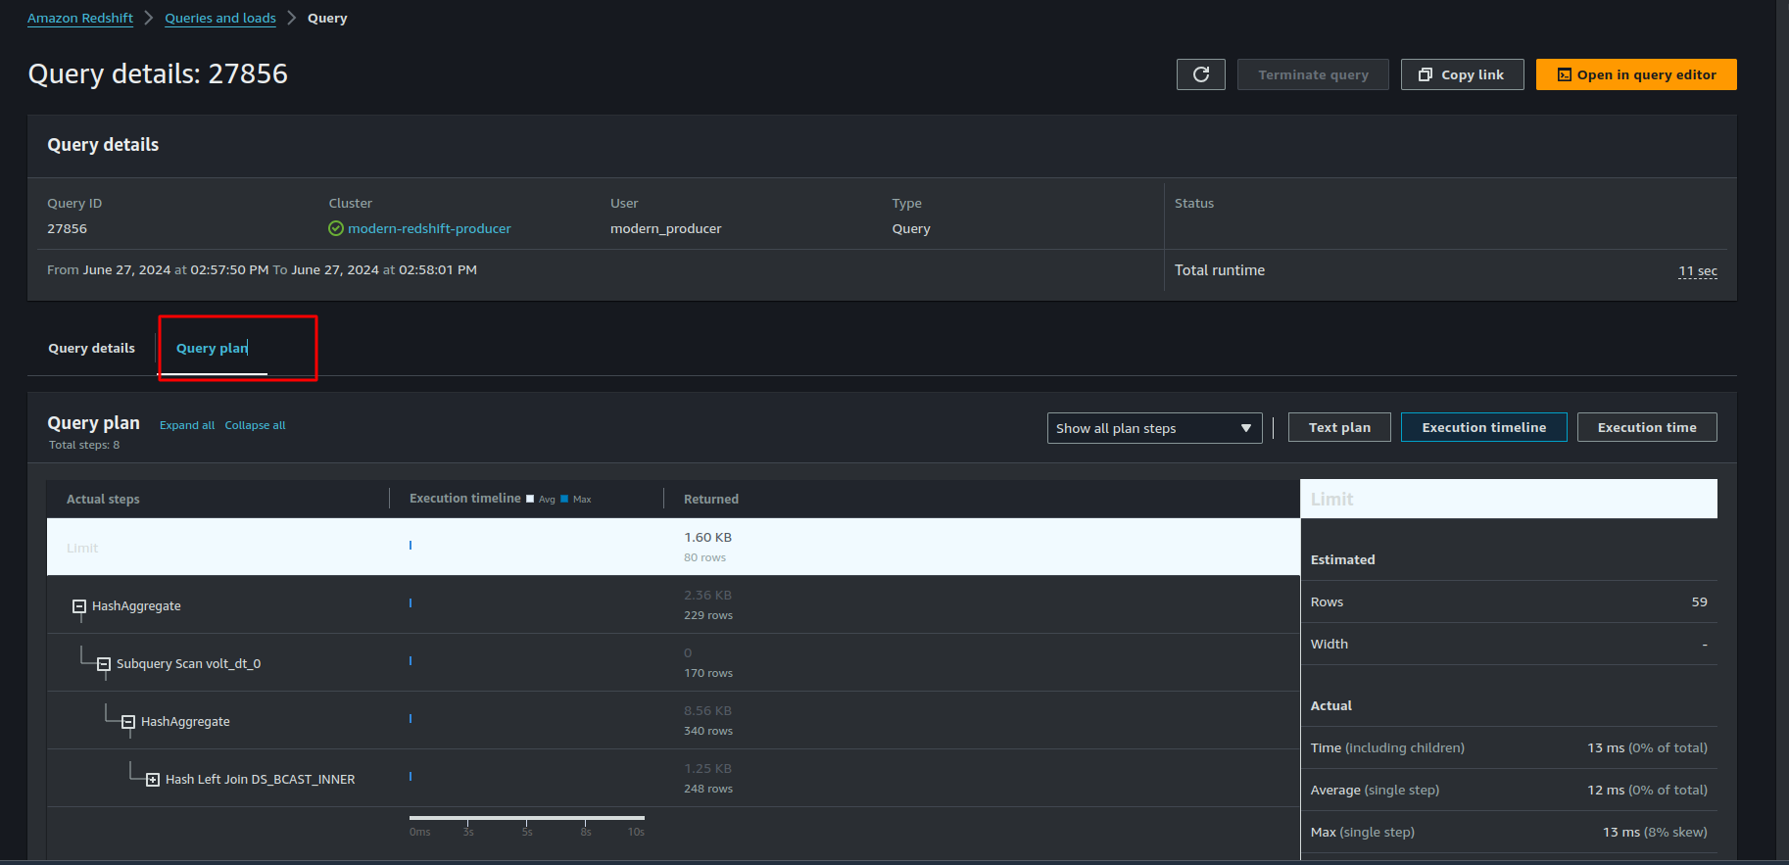The width and height of the screenshot is (1789, 865).
Task: Click Expand all in Query plan
Action: point(187,425)
